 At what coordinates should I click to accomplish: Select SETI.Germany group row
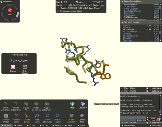click(140, 17)
